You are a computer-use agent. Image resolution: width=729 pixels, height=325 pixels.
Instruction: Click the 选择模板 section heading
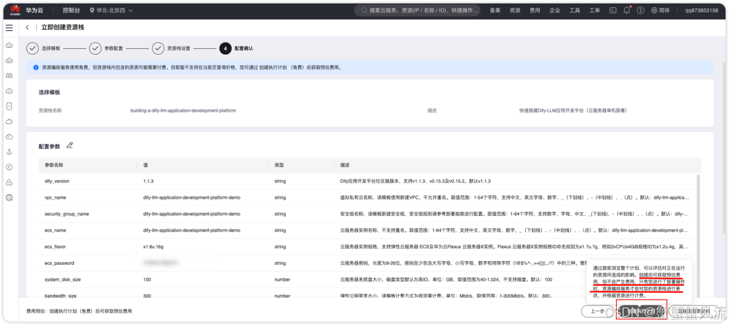pyautogui.click(x=49, y=92)
